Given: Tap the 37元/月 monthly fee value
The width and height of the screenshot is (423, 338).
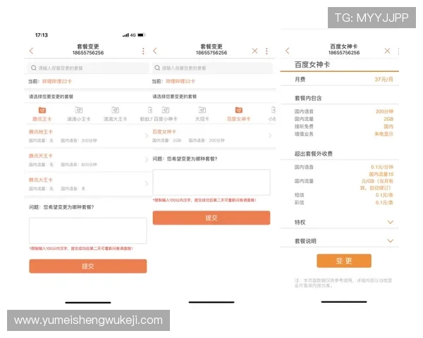Looking at the screenshot, I should (x=384, y=80).
